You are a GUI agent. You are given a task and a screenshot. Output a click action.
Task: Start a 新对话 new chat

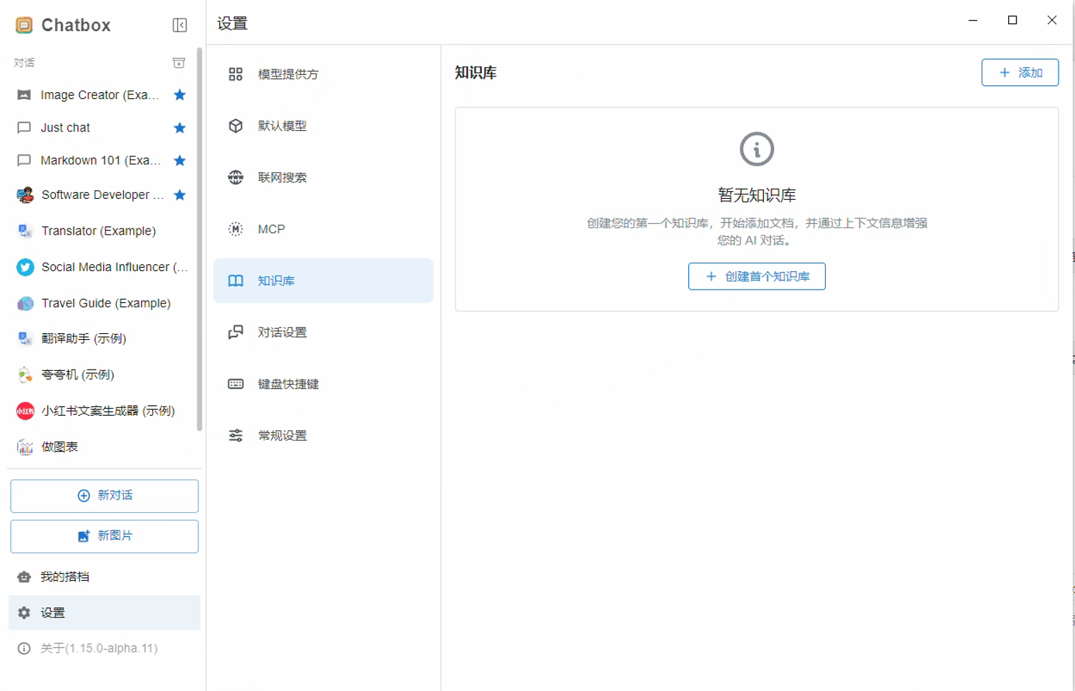[x=105, y=496]
